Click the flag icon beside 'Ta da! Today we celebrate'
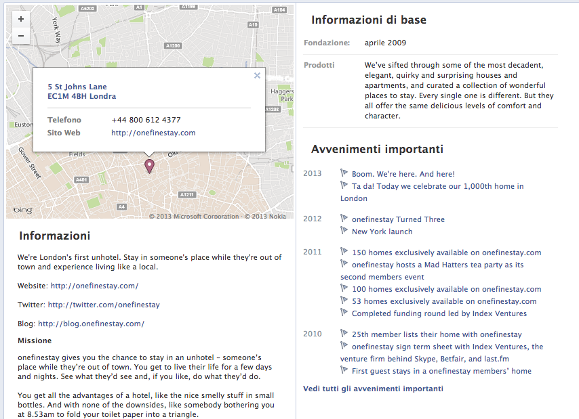The height and width of the screenshot is (419, 579). tap(344, 185)
